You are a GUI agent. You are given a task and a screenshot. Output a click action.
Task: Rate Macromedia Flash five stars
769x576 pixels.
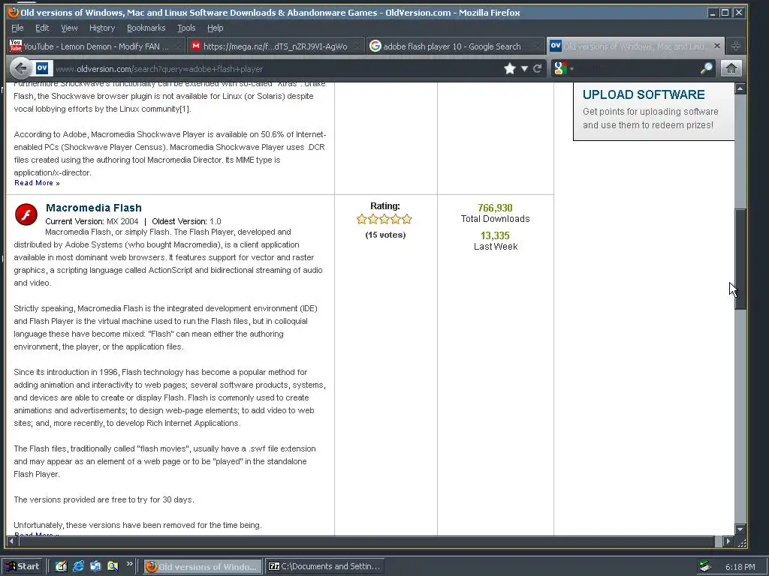pos(406,219)
